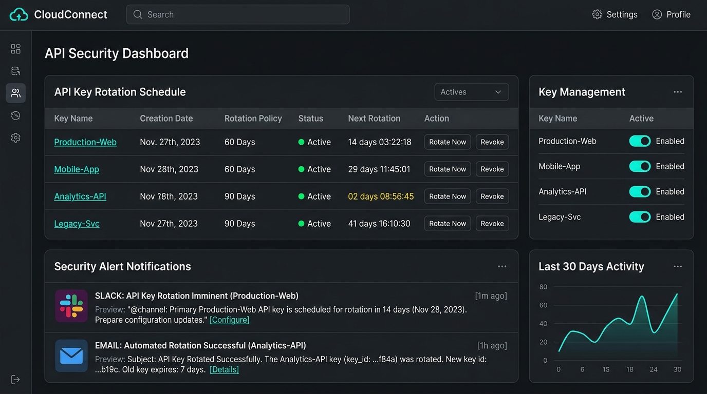The image size is (707, 394).
Task: Click the Settings gear icon in header
Action: click(x=597, y=14)
